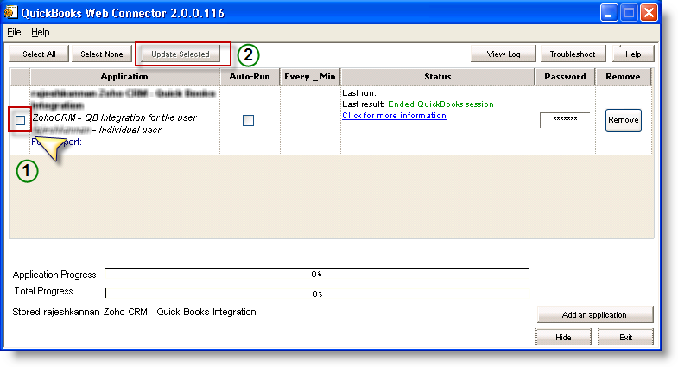Click the Hide button
This screenshot has width=678, height=367.
(x=563, y=337)
